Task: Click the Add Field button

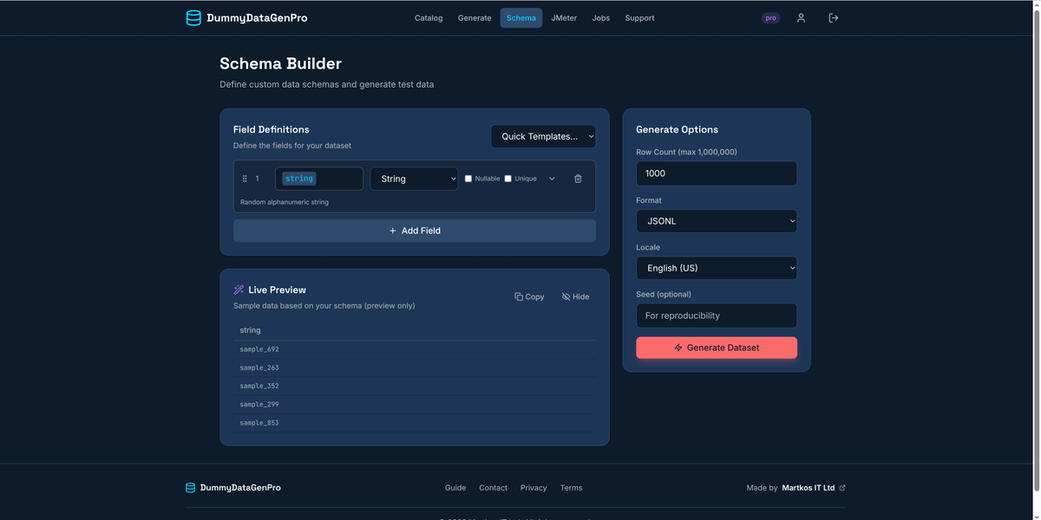Action: (x=415, y=231)
